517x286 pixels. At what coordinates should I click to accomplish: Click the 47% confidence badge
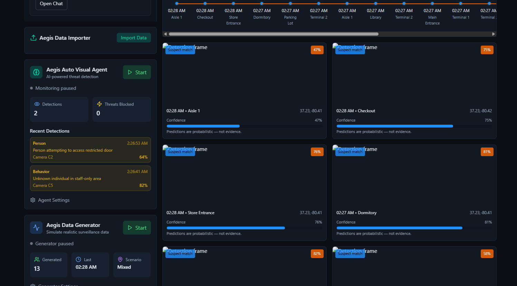317,50
